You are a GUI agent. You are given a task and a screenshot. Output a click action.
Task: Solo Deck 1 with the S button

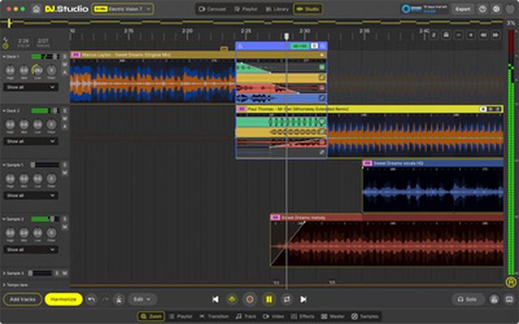coord(65,57)
